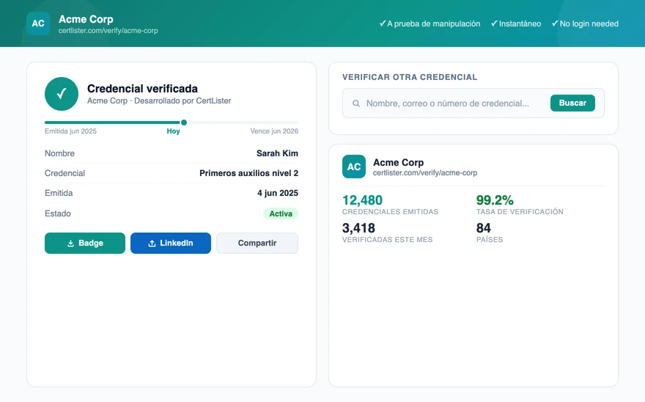Click the Activa status badge
This screenshot has width=645, height=402.
click(x=281, y=213)
